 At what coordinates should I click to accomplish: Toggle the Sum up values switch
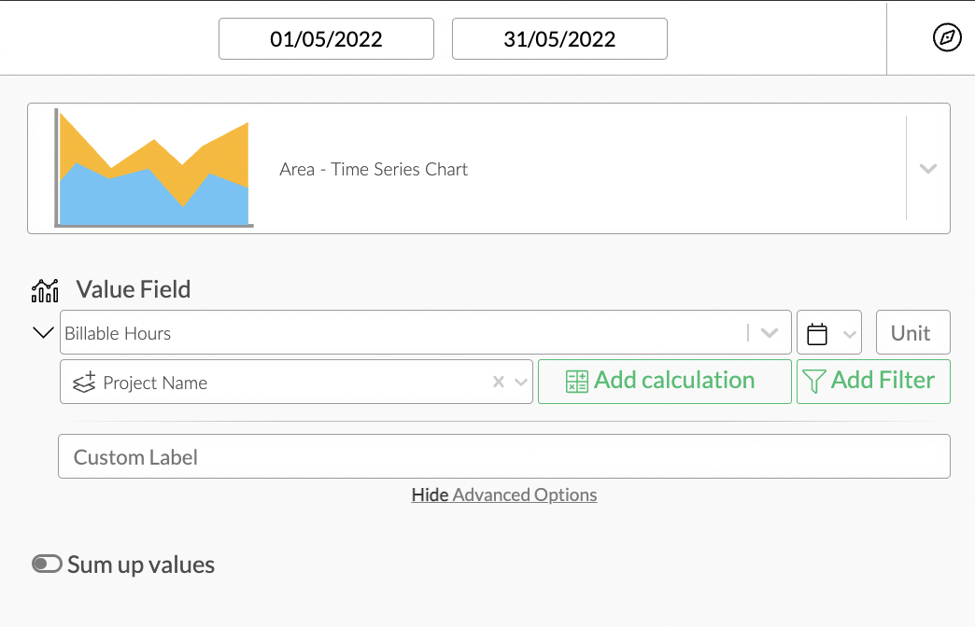tap(45, 564)
